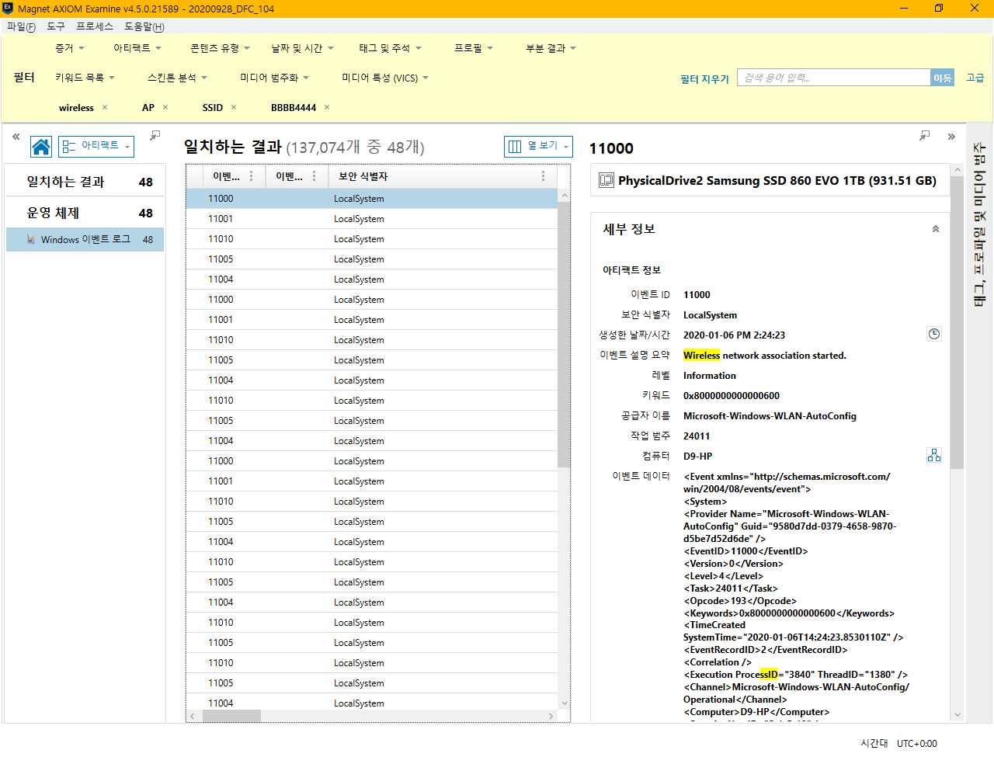Click results table vertical scrollbar
The width and height of the screenshot is (994, 764).
point(564,335)
